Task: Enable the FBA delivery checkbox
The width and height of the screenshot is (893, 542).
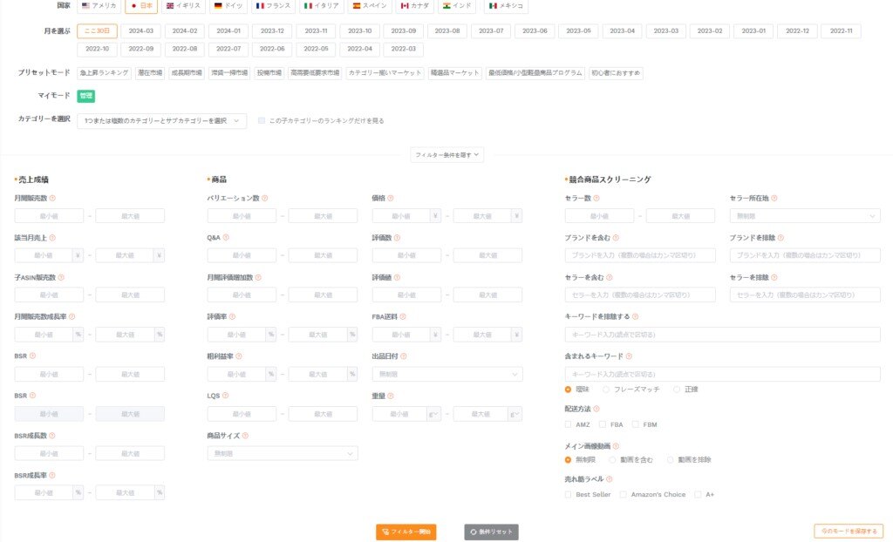Action: click(603, 424)
